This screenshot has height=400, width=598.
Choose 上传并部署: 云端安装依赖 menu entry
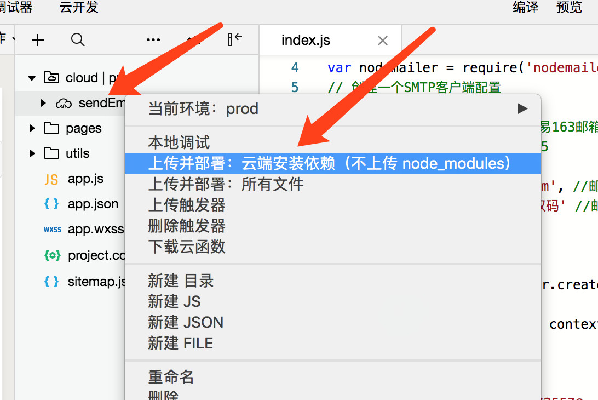[x=332, y=164]
